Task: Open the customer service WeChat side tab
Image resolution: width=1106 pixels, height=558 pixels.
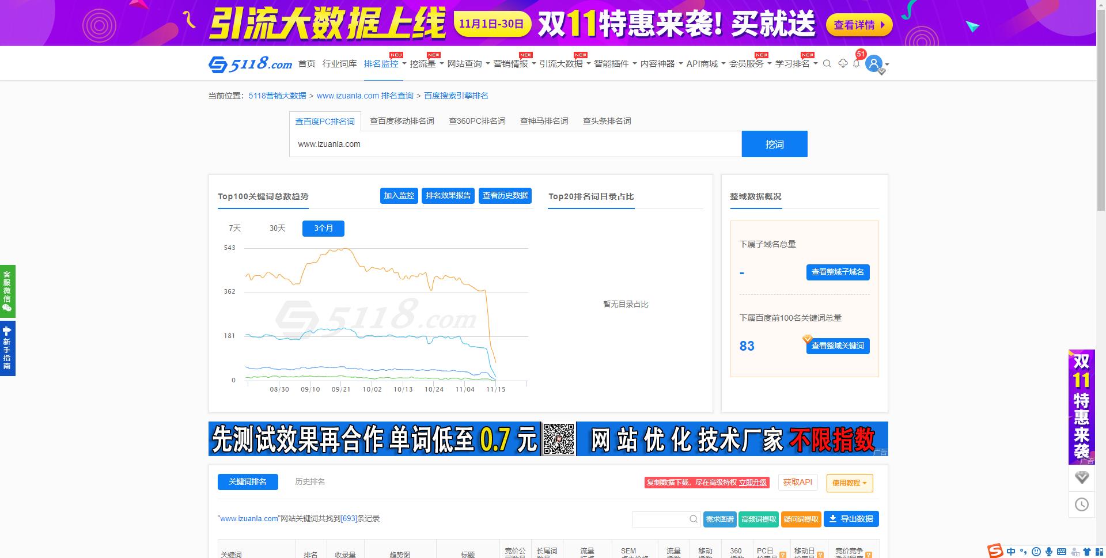Action: pyautogui.click(x=7, y=291)
